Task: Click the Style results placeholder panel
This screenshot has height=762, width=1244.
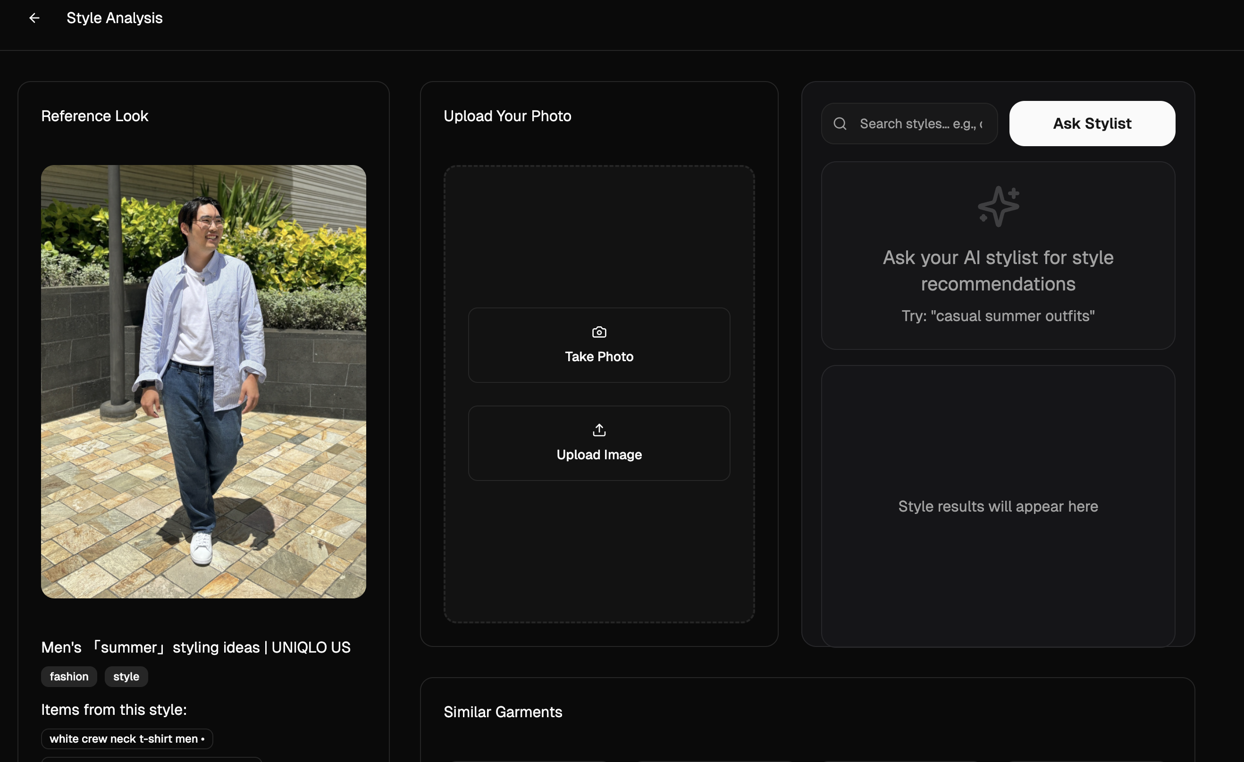Action: [998, 506]
